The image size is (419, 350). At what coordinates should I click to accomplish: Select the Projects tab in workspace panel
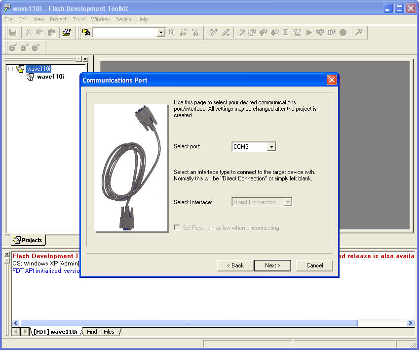[x=28, y=240]
